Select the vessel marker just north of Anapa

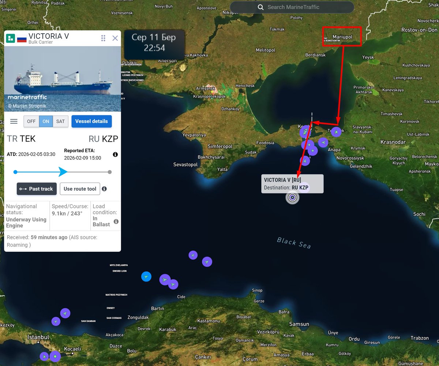coord(323,142)
